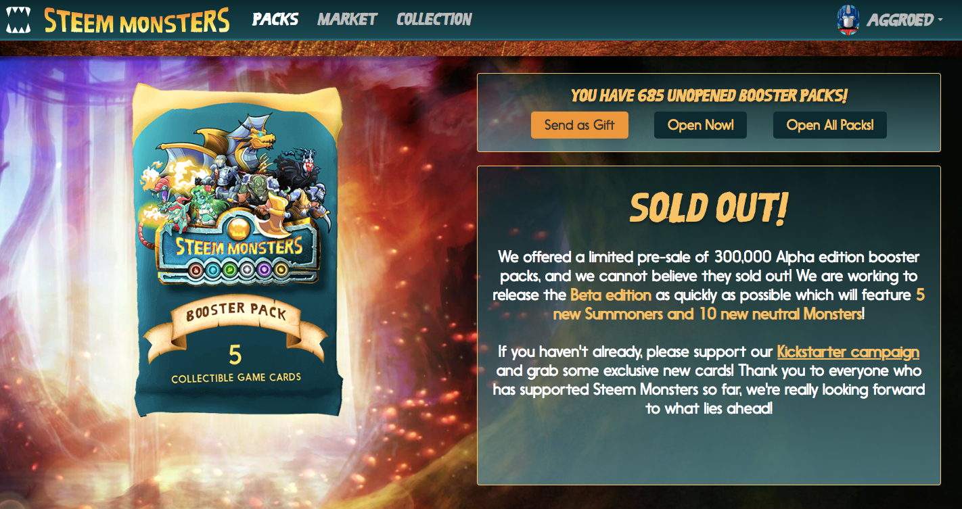Click the golden orb above the pack logo
The width and height of the screenshot is (962, 509).
[x=239, y=229]
